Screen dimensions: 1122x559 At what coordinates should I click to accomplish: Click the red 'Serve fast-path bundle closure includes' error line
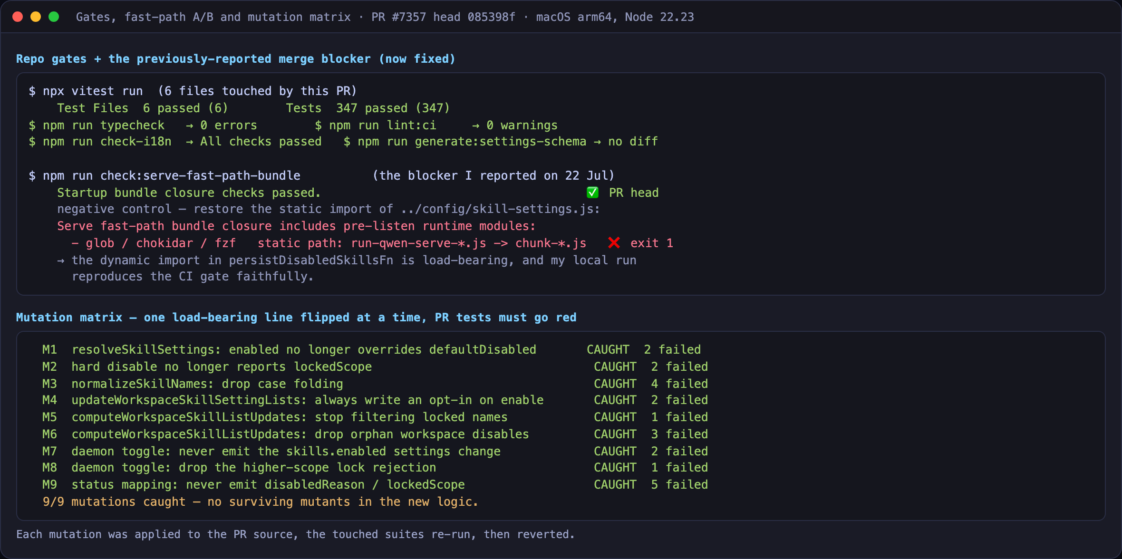pyautogui.click(x=296, y=226)
